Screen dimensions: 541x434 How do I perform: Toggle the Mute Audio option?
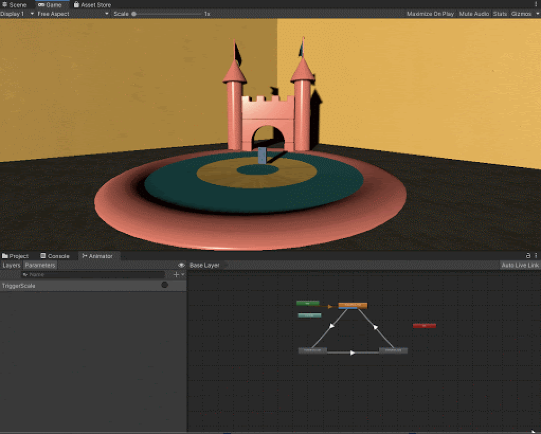pyautogui.click(x=474, y=14)
